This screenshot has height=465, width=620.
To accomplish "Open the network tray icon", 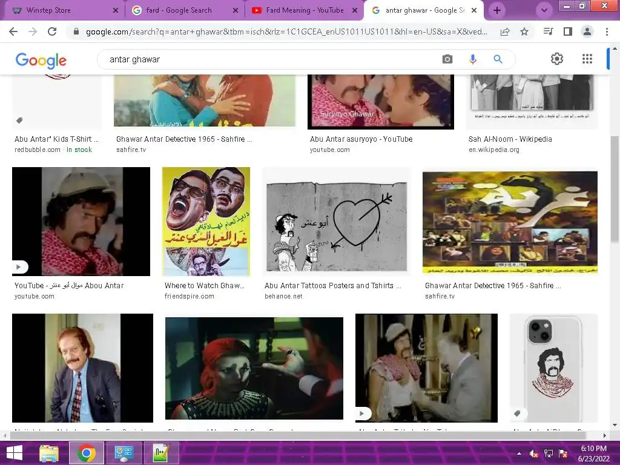I will point(549,453).
